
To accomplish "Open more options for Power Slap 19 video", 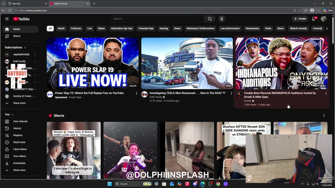I will (x=136, y=93).
